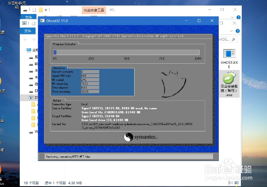Click the properties page icon in H:\ quick access toolbar
267x187 pixels.
(x=34, y=10)
